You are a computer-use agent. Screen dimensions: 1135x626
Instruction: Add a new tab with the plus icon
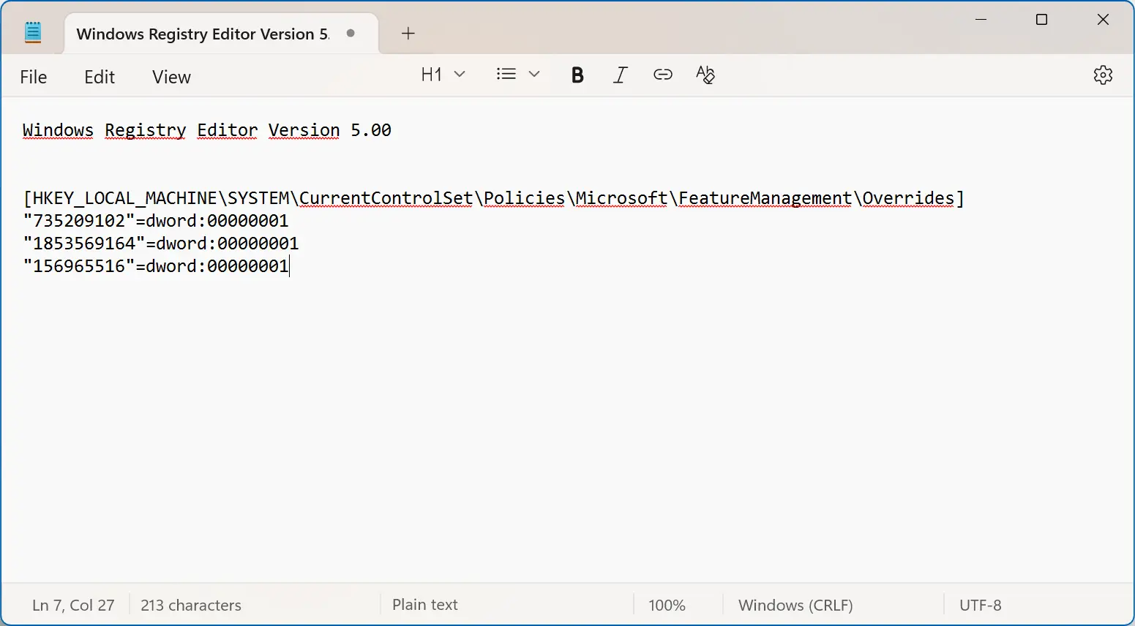[x=408, y=34]
